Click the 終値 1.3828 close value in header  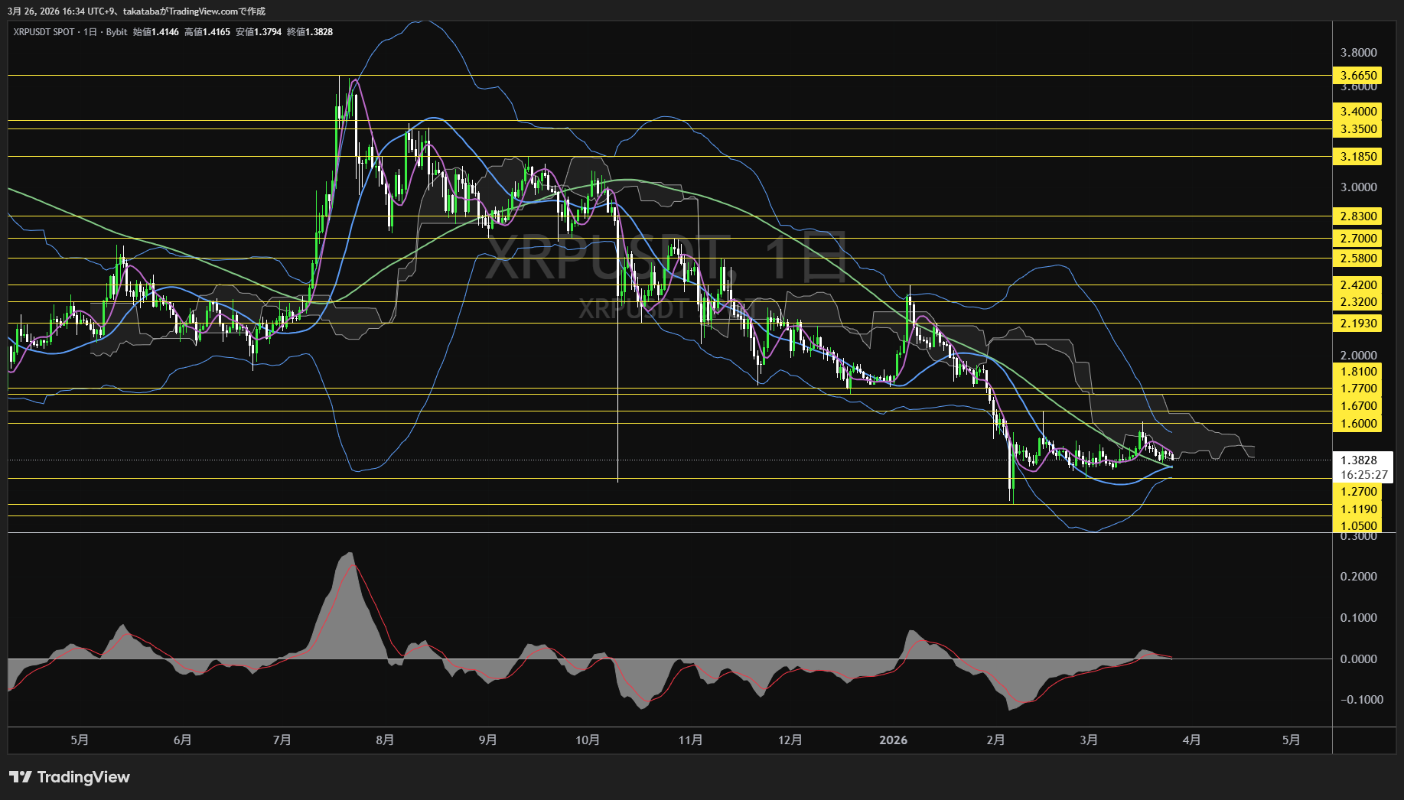[310, 32]
